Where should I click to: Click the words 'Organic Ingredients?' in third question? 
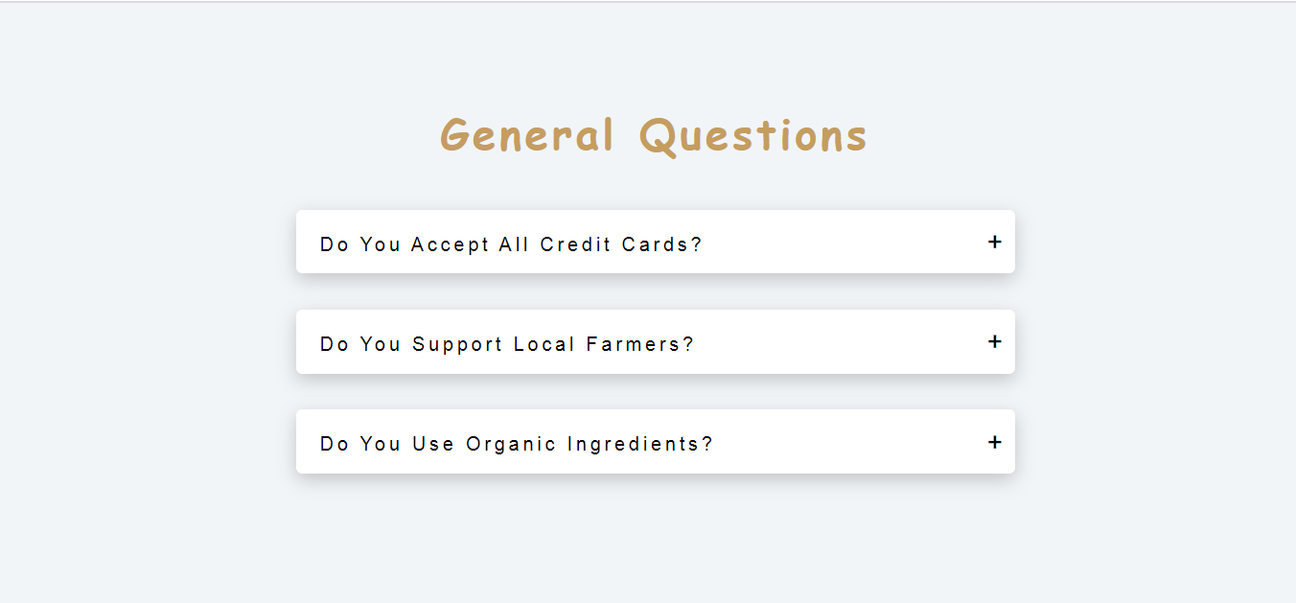[x=590, y=444]
